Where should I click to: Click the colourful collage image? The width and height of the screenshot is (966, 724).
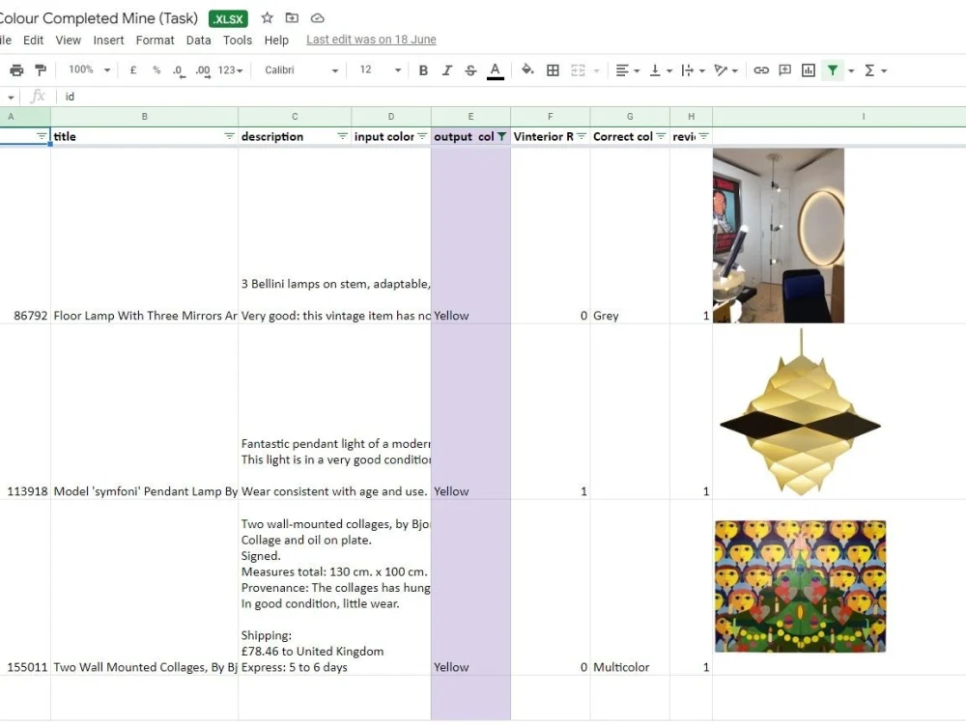point(800,586)
